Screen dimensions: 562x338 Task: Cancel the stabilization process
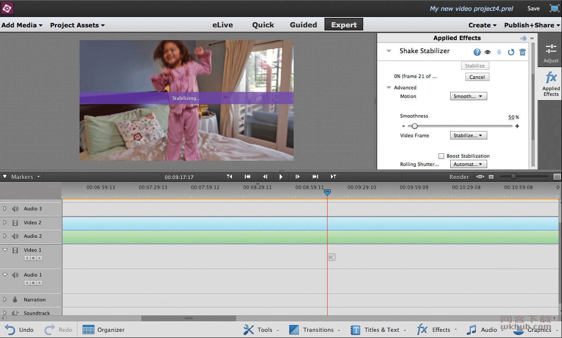(x=477, y=77)
